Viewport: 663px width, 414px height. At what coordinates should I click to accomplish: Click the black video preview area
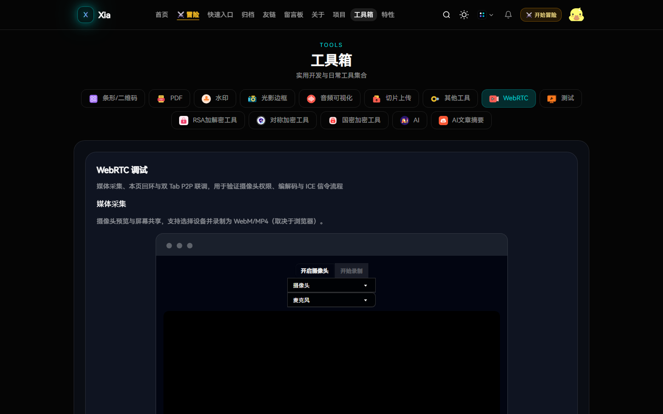point(331,362)
